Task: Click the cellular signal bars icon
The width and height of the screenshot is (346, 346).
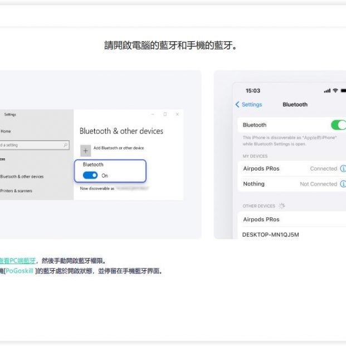Action: 326,91
